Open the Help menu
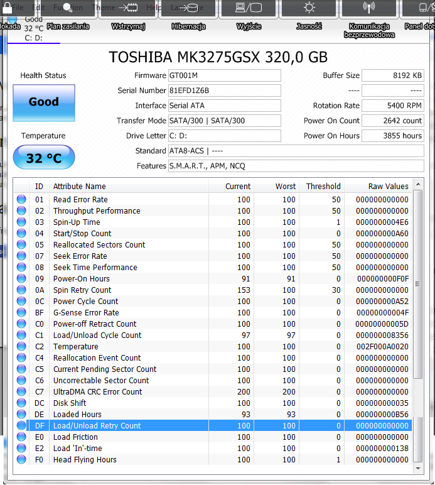The height and width of the screenshot is (485, 435). pyautogui.click(x=154, y=7)
